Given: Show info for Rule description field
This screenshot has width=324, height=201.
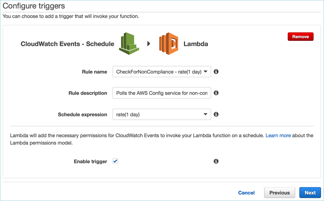Looking at the screenshot, I should tap(216, 93).
